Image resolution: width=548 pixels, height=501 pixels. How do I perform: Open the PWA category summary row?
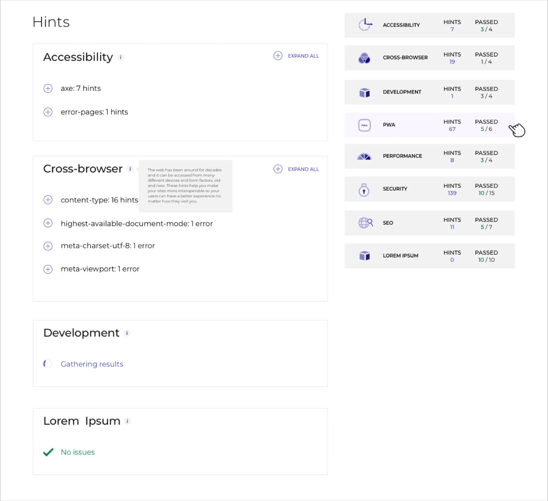click(429, 125)
